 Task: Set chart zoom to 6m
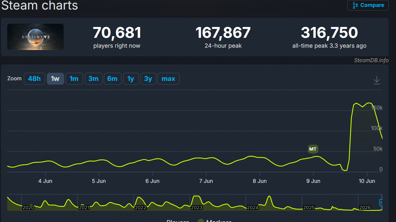point(113,79)
